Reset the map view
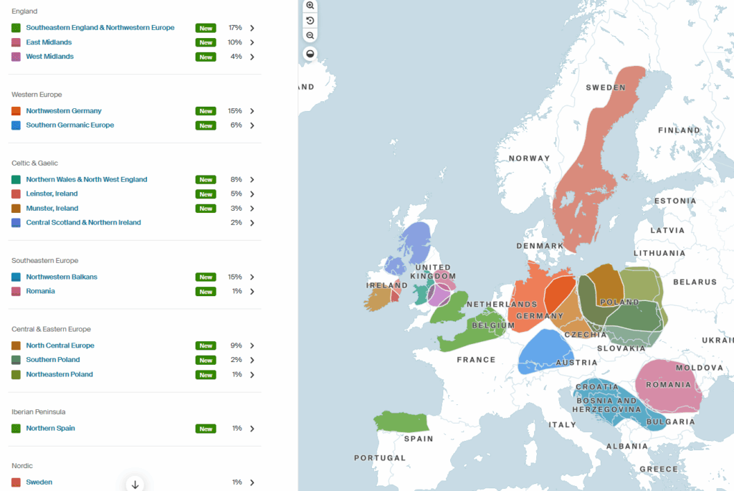 click(310, 20)
